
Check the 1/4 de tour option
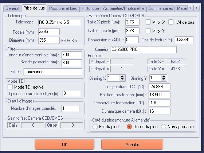[x=171, y=22]
